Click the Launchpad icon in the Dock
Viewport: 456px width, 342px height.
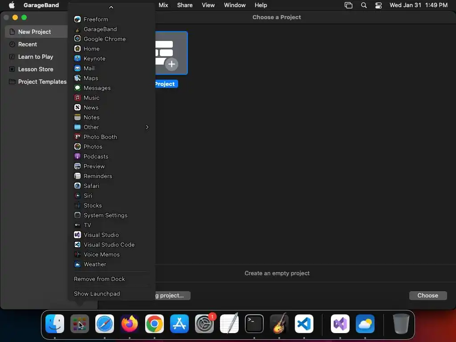(80, 324)
